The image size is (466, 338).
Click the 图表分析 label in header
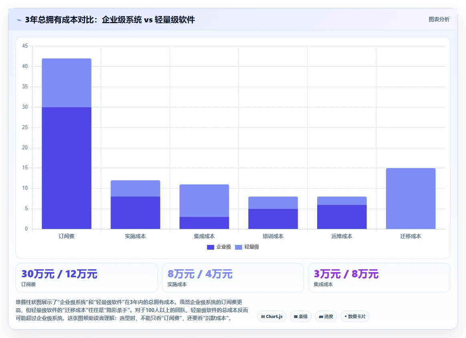click(439, 19)
